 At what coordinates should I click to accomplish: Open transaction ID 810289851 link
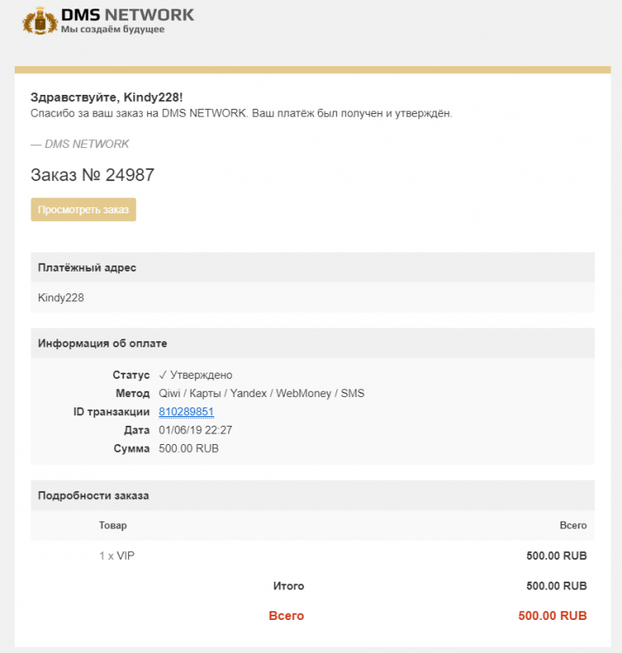186,412
